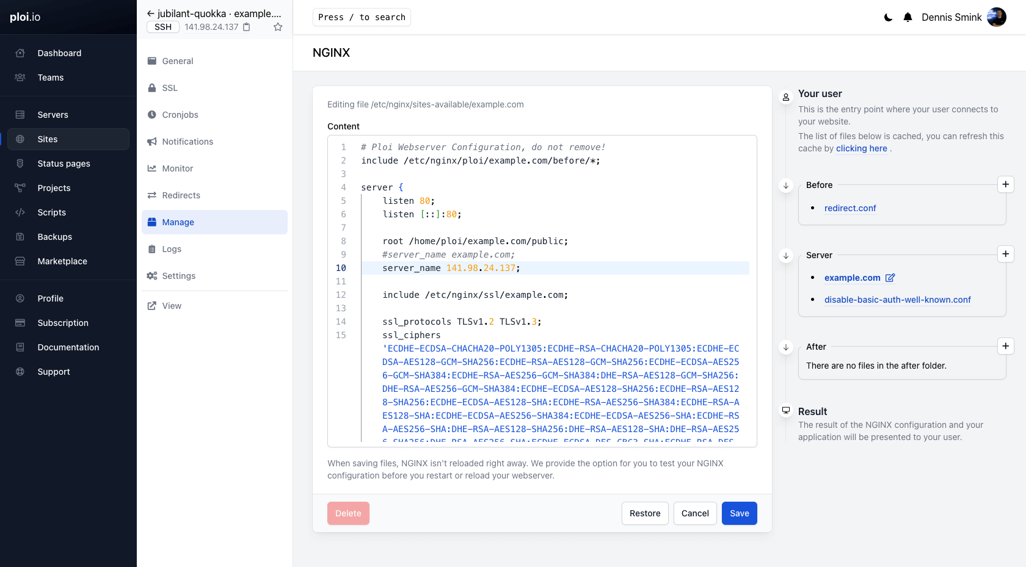This screenshot has height=567, width=1026.
Task: Click the Marketplace icon in sidebar
Action: coord(20,261)
